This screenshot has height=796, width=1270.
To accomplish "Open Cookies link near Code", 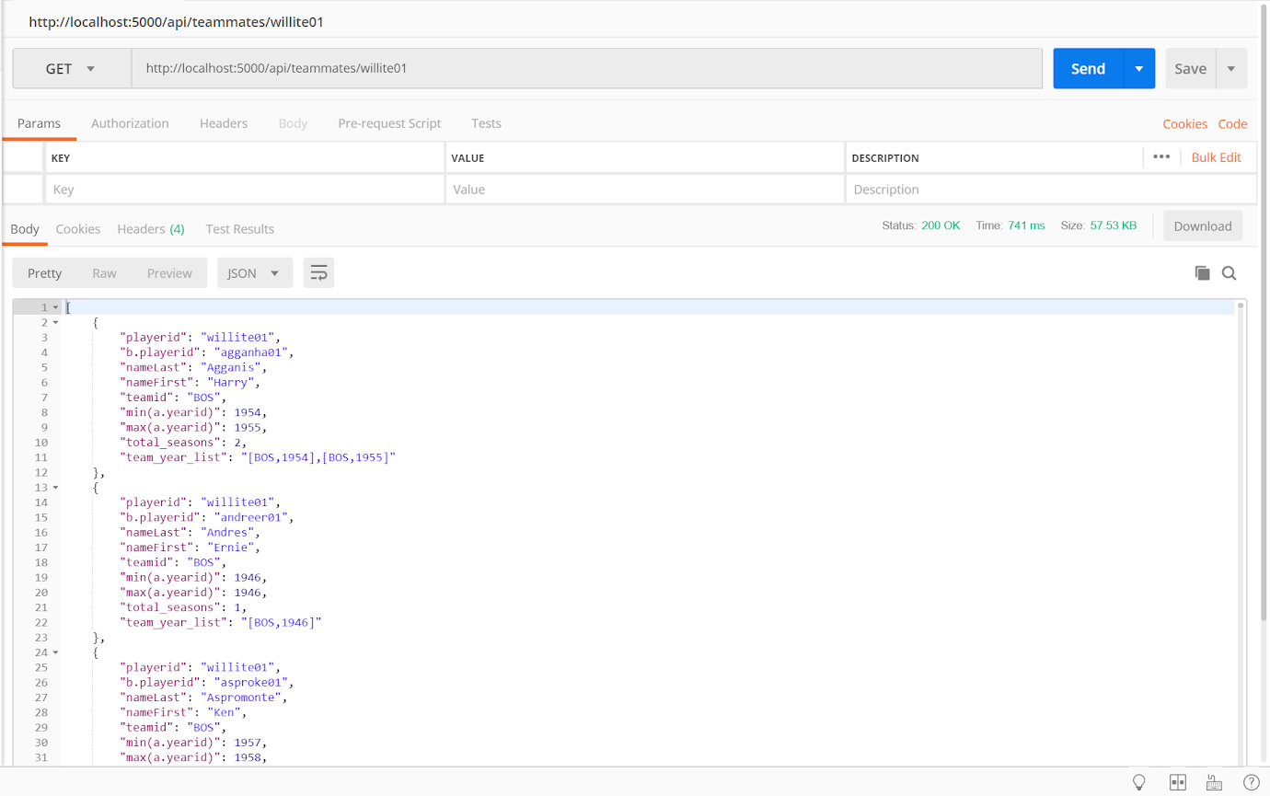I will point(1184,124).
